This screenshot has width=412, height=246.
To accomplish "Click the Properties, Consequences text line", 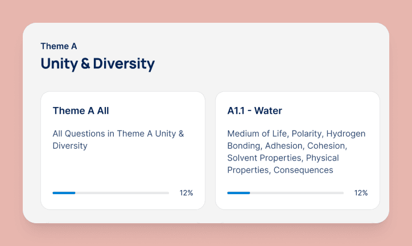I will [280, 170].
